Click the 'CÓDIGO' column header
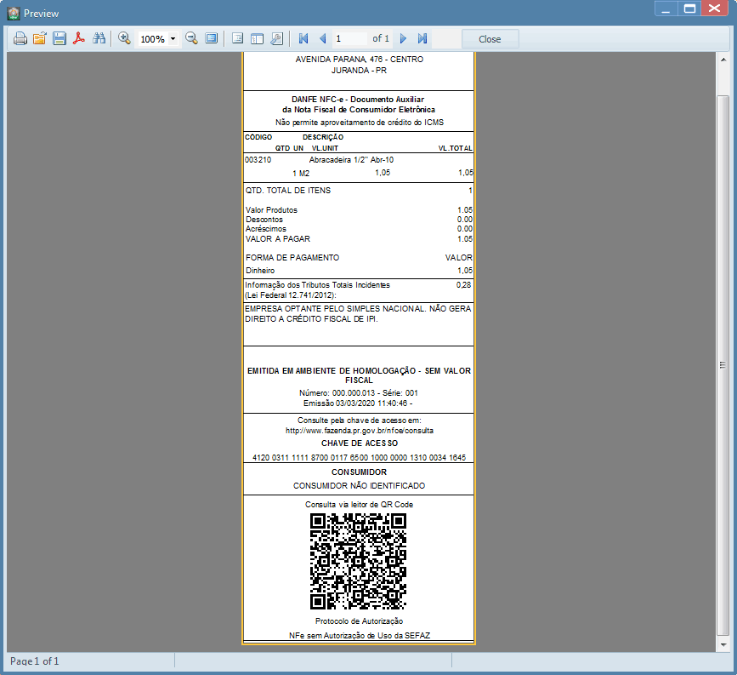Screen dimensions: 737x675 pyautogui.click(x=258, y=137)
